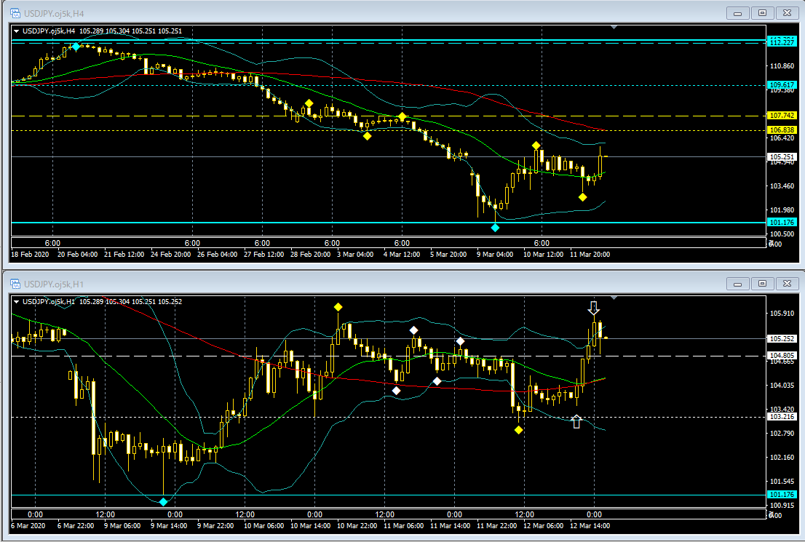The image size is (805, 542).
Task: Click current price label 105.251 in H4 scale
Action: [782, 157]
